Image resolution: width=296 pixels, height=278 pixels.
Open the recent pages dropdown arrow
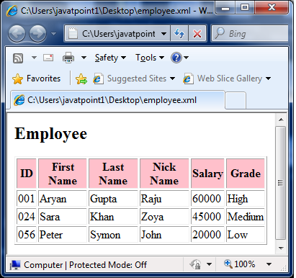click(x=53, y=34)
